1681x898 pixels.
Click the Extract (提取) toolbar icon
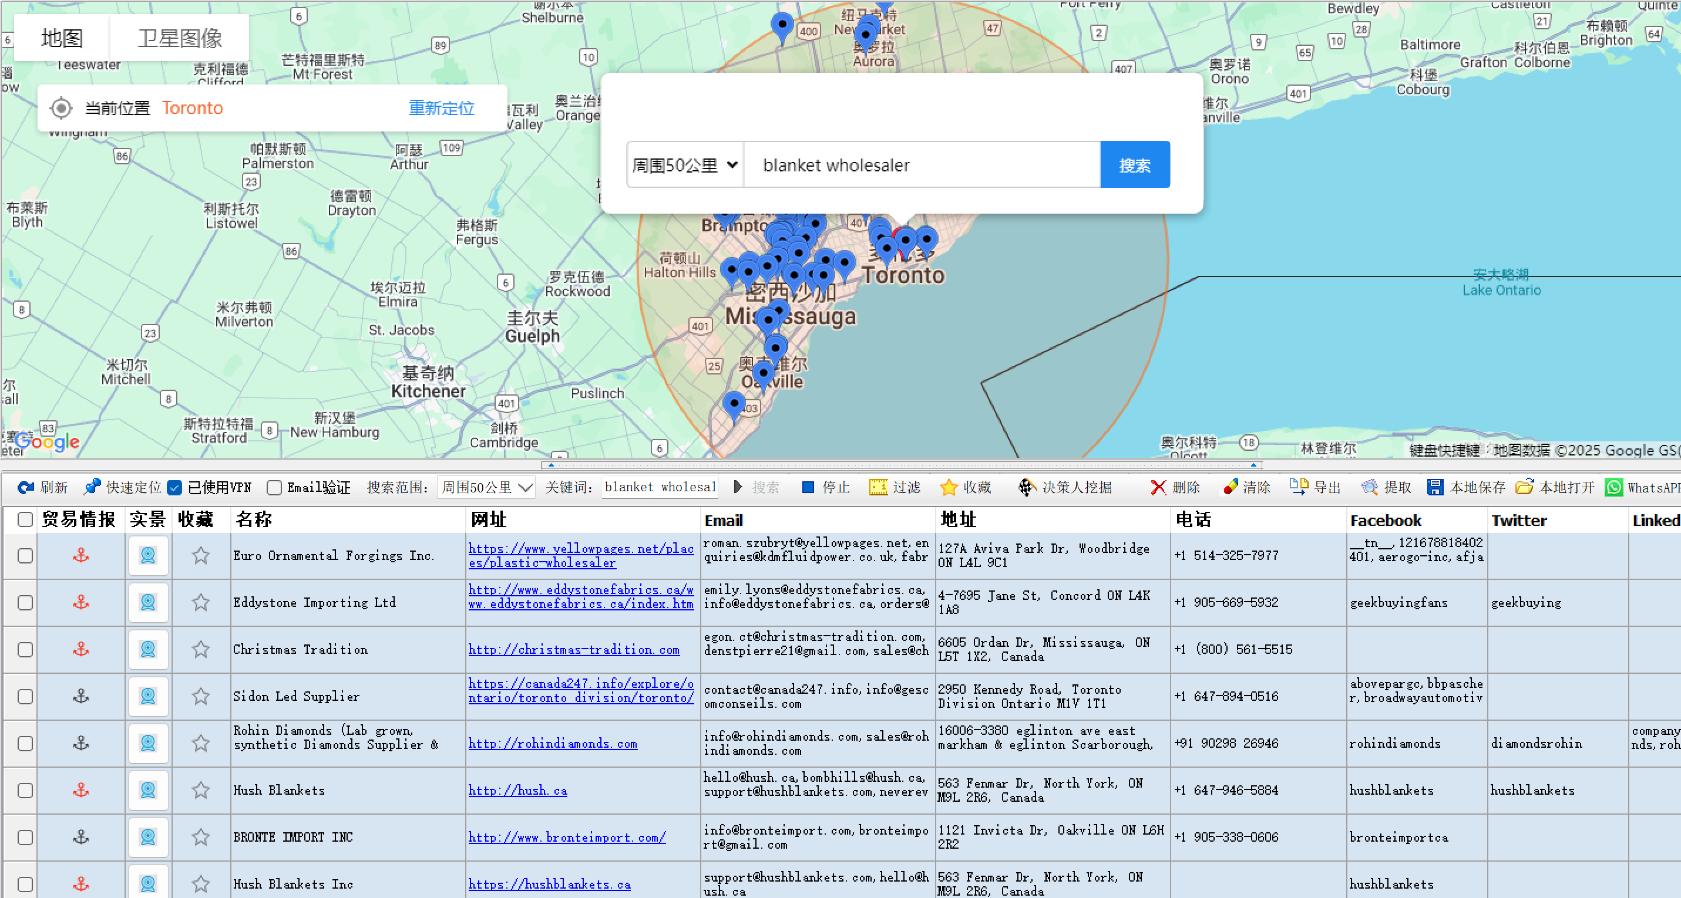1369,487
